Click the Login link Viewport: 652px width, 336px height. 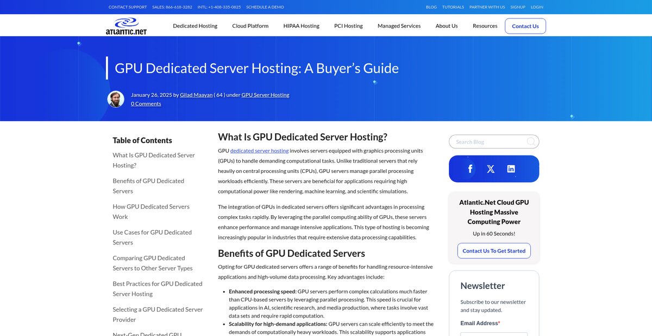pos(537,7)
